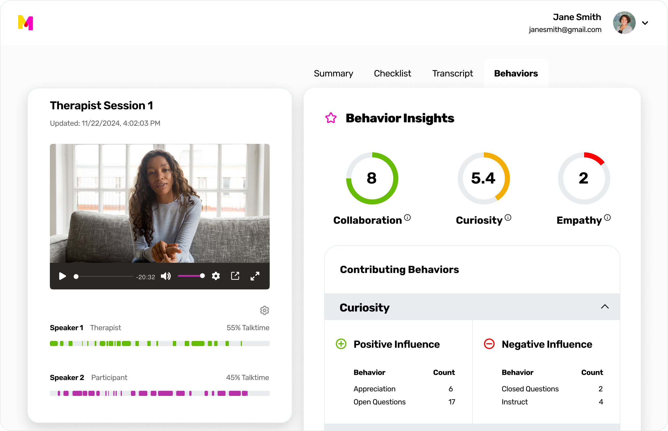The width and height of the screenshot is (668, 431).
Task: Click the star beside Behavior Insights
Action: click(x=331, y=118)
